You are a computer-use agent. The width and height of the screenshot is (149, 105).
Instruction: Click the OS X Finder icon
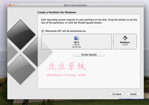[x=77, y=38]
